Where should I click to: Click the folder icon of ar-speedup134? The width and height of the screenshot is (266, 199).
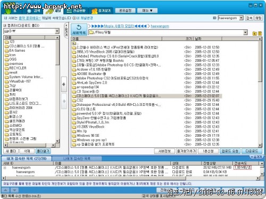[74, 87]
